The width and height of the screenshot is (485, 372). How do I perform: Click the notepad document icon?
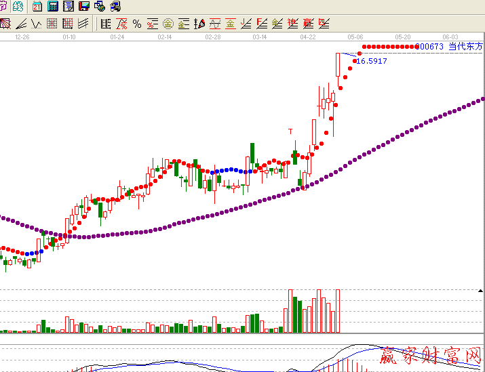click(69, 7)
